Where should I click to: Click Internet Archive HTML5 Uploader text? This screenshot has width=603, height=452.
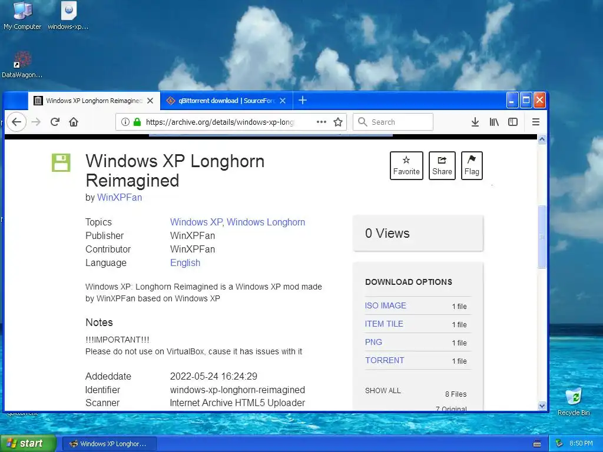[237, 403]
